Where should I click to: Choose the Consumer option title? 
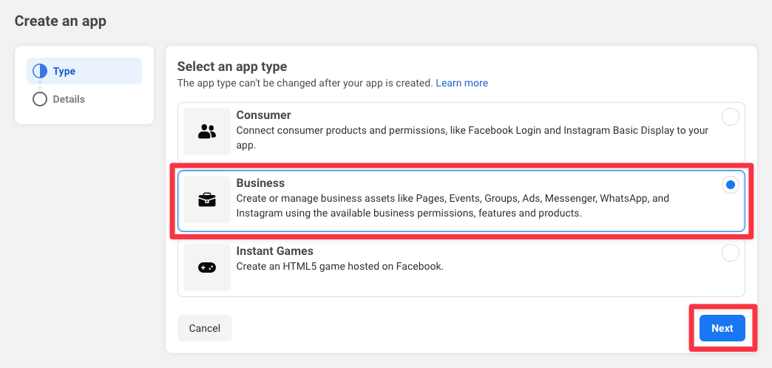point(263,115)
